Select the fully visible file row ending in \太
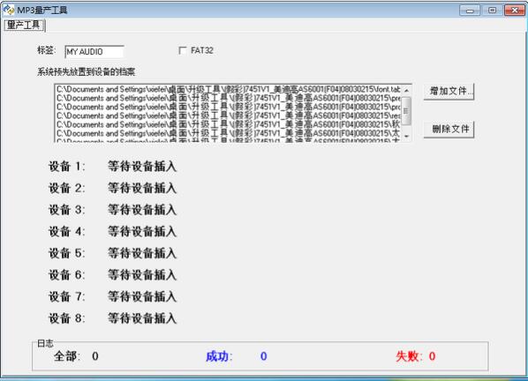 pos(229,133)
